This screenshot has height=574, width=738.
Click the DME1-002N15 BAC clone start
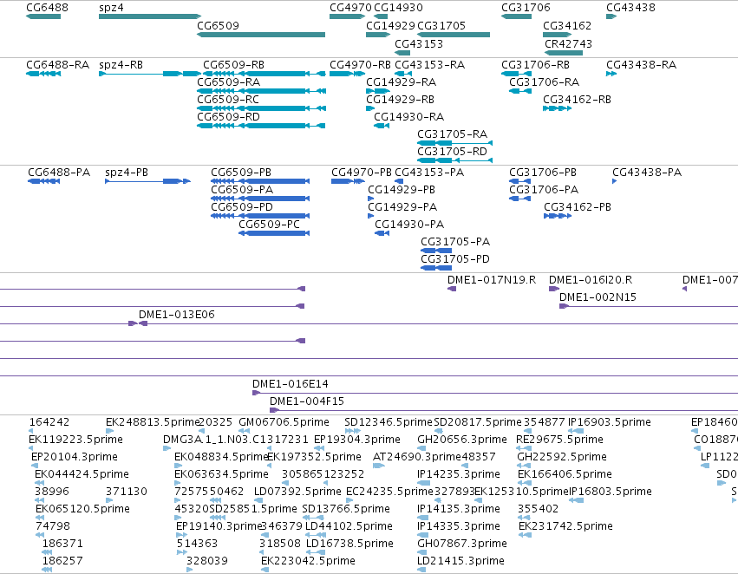click(564, 306)
